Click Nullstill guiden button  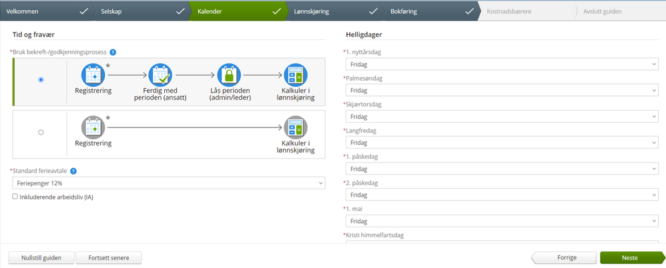point(41,258)
